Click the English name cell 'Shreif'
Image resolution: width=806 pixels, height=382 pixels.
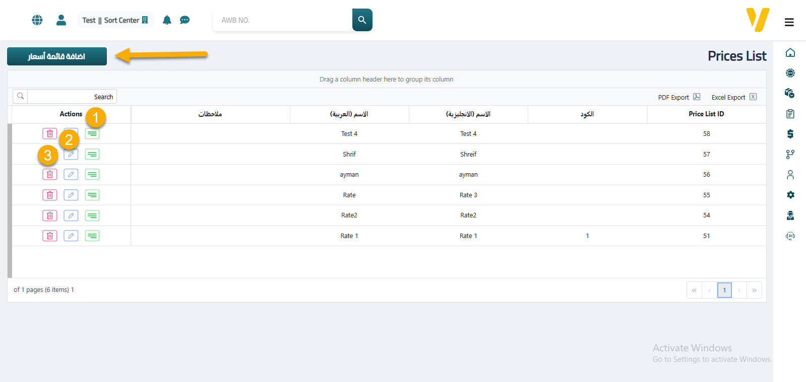pos(468,155)
